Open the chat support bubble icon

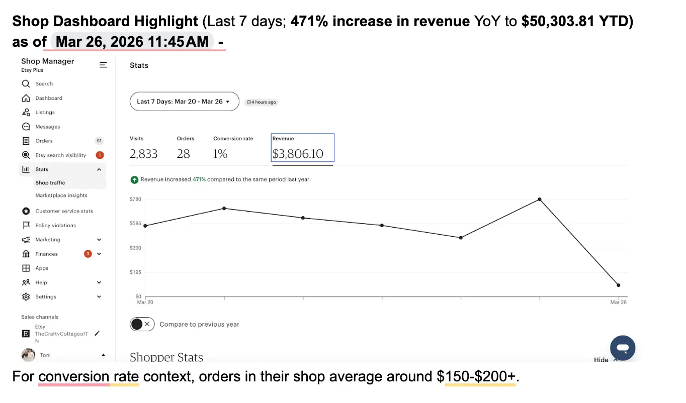click(x=623, y=348)
